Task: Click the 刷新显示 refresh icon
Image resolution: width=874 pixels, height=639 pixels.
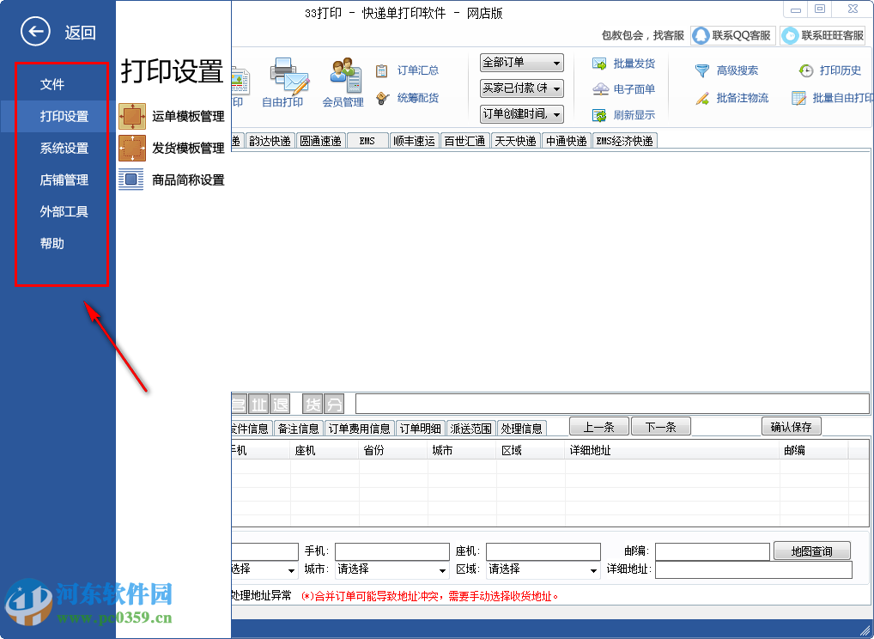Action: (x=623, y=115)
